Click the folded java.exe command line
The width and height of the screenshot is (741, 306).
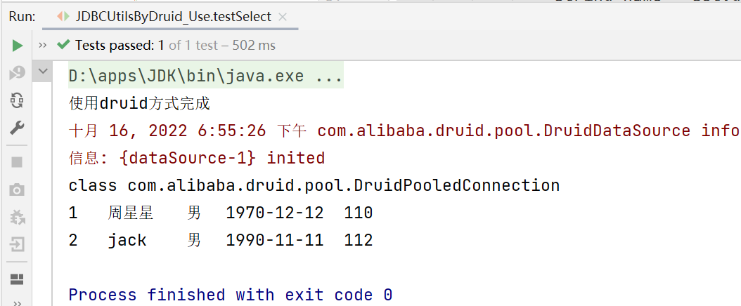point(205,76)
